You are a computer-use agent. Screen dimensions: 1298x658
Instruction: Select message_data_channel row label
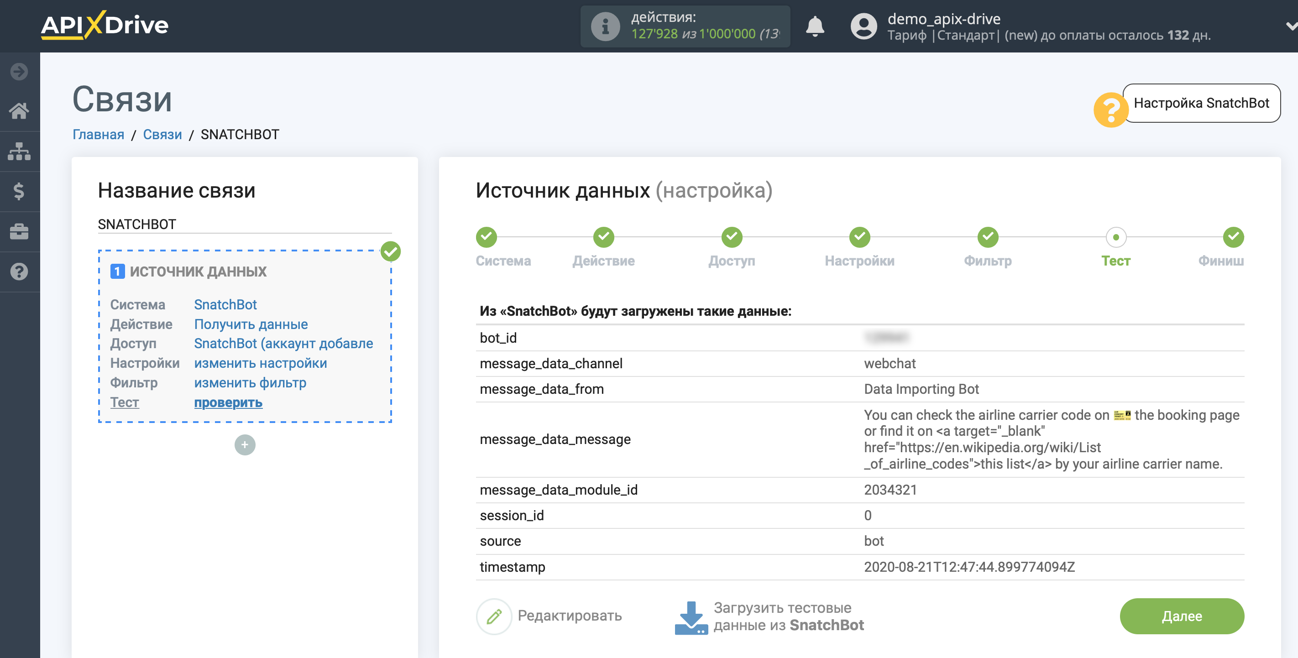point(551,364)
